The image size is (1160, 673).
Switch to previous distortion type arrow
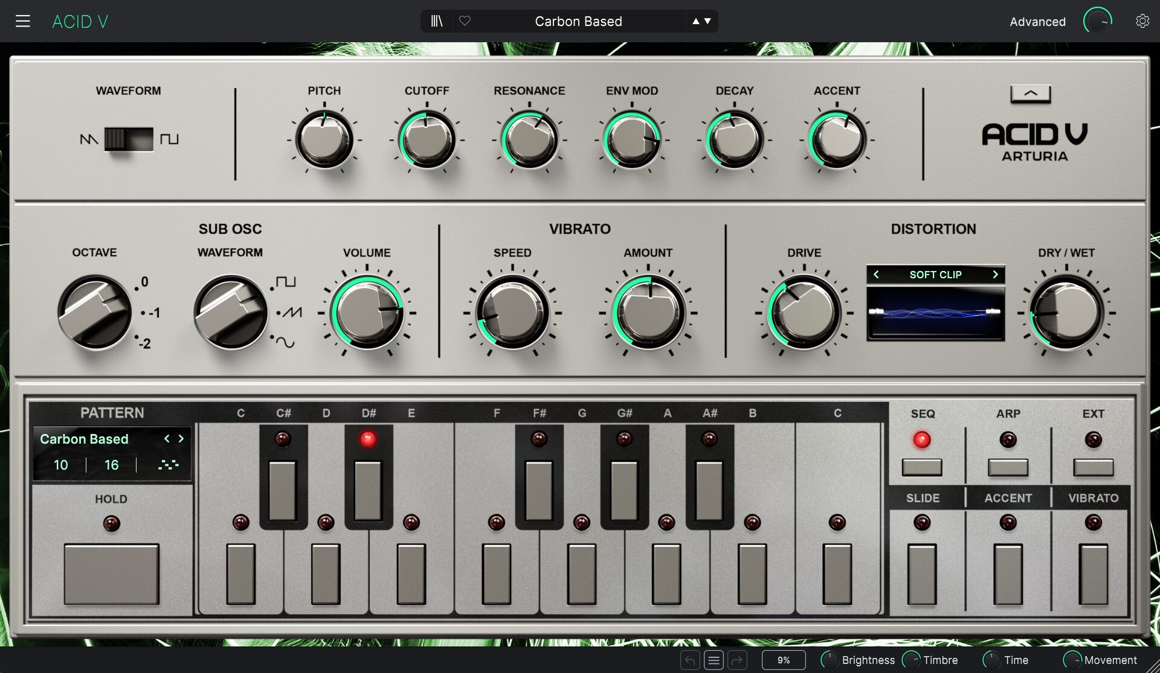pos(876,275)
